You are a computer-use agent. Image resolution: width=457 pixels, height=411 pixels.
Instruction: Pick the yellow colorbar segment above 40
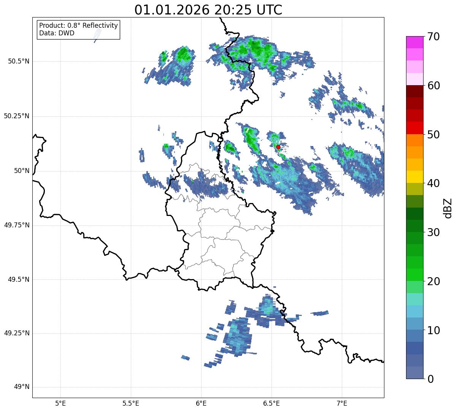pos(414,177)
